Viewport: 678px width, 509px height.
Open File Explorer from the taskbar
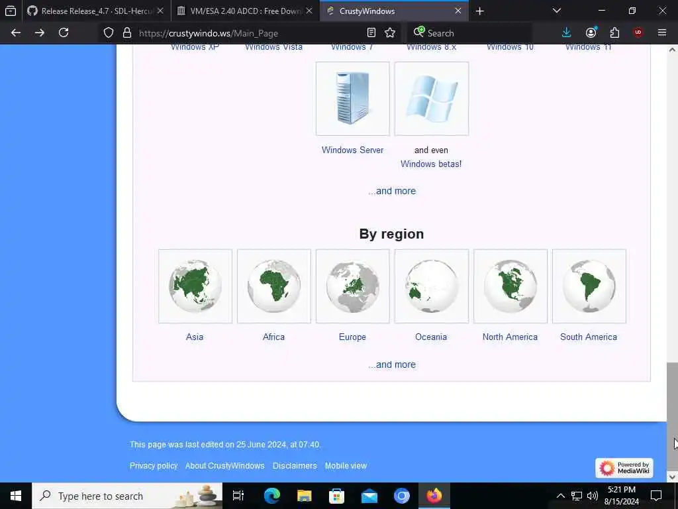[305, 496]
